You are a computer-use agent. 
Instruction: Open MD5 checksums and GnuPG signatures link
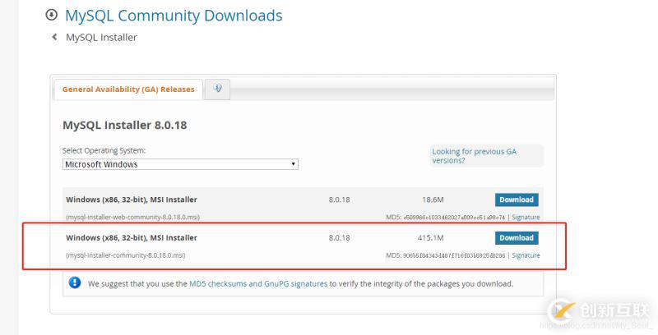click(258, 283)
